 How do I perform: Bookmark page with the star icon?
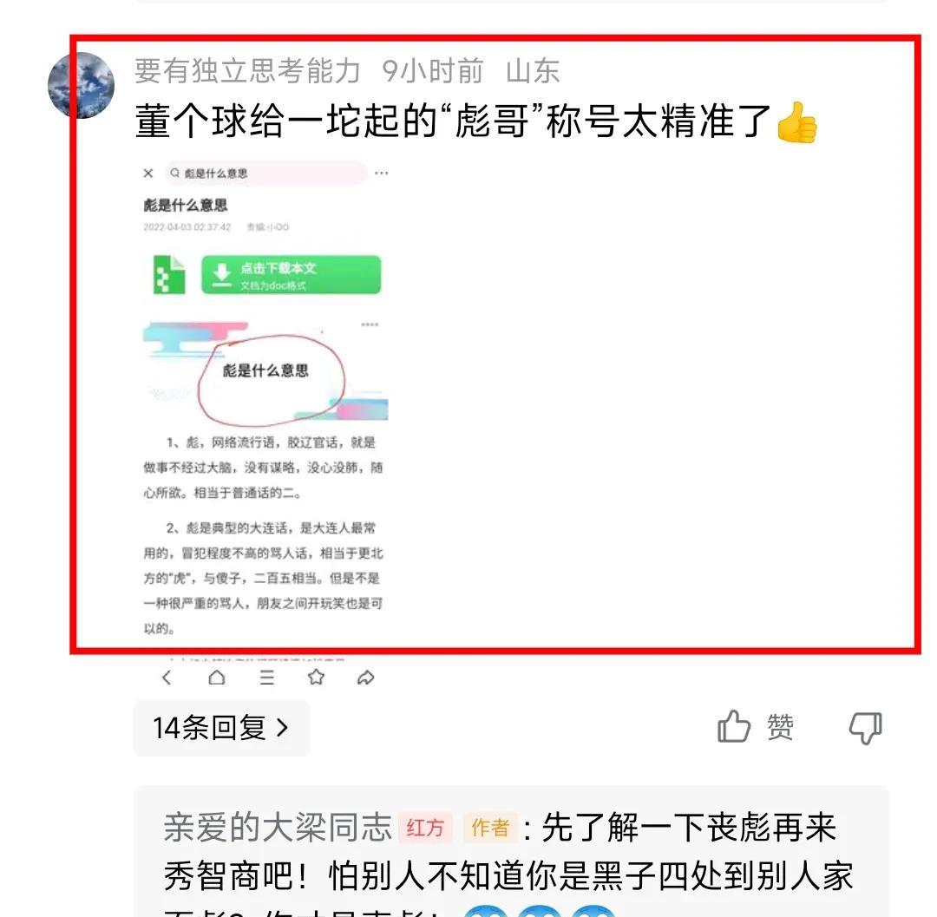[316, 678]
